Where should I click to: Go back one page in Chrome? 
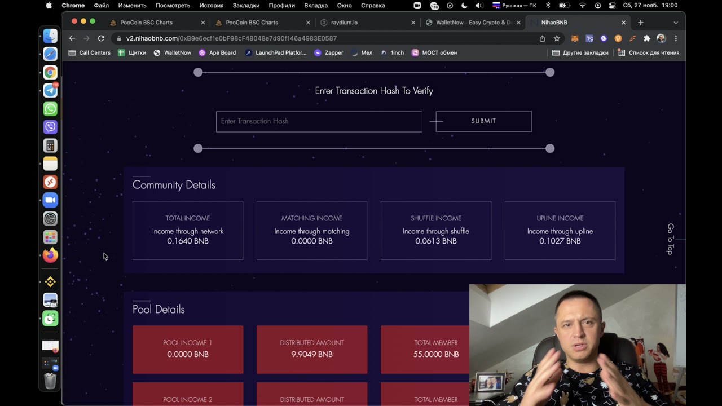(x=72, y=38)
